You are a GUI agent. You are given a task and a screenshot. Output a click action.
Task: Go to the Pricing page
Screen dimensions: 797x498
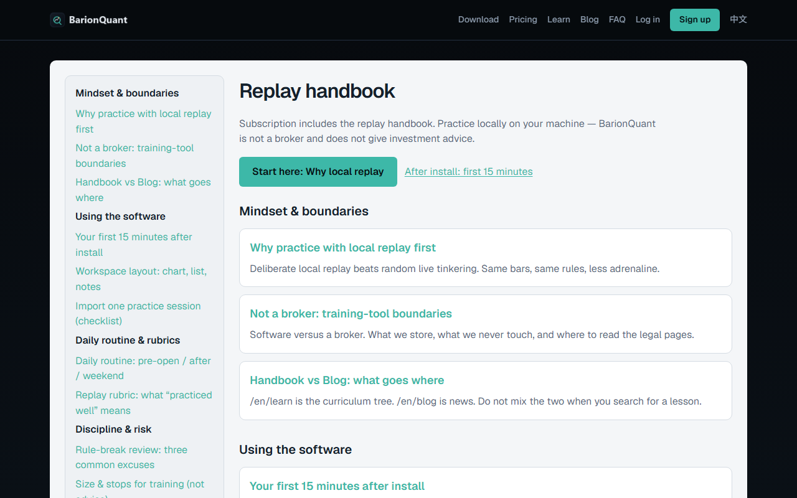(523, 19)
